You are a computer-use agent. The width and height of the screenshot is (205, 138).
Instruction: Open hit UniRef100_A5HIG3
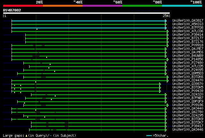point(188,24)
